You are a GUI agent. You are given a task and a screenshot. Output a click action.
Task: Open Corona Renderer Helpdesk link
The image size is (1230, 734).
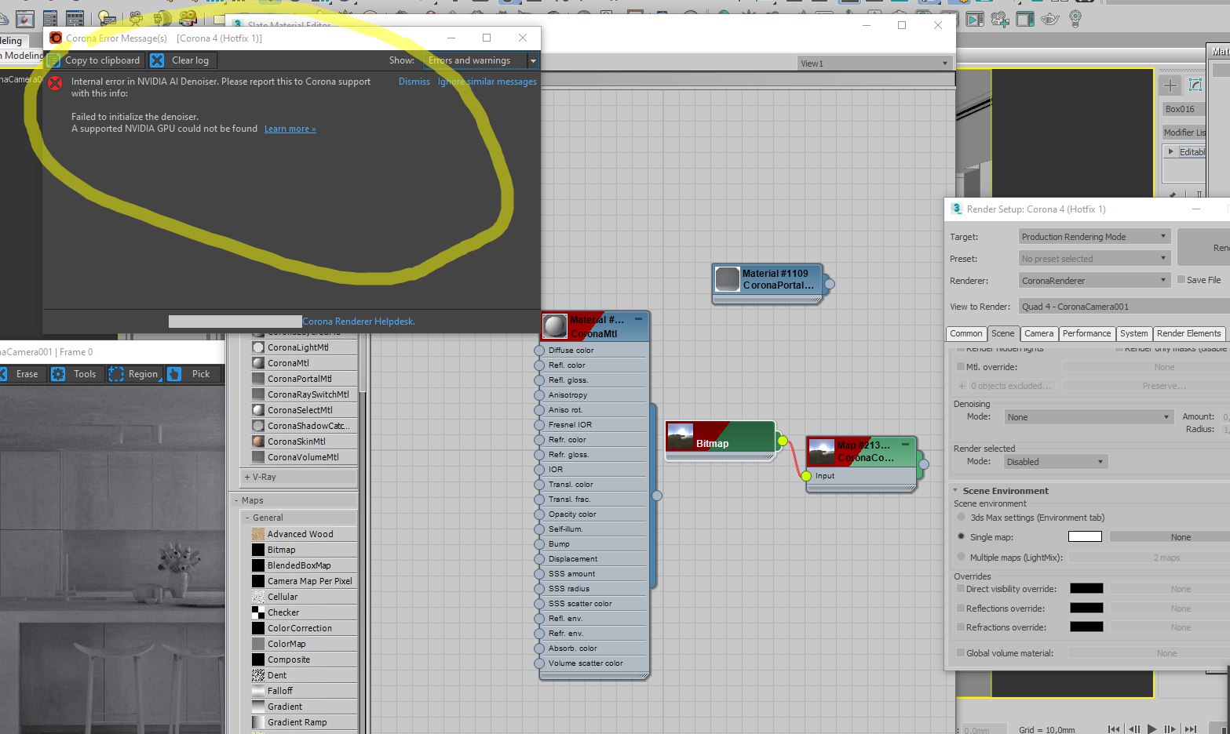coord(358,322)
